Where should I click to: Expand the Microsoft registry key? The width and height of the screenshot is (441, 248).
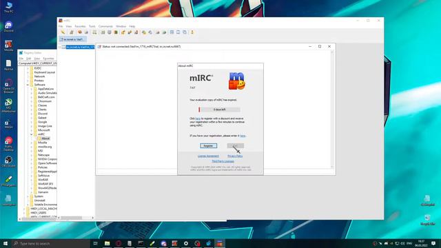tap(32, 130)
